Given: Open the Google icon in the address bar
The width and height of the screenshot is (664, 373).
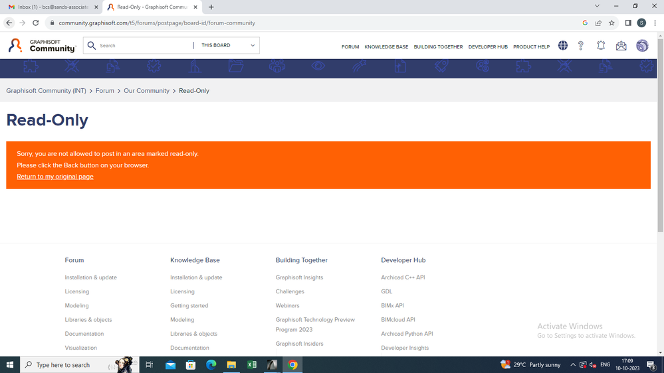Looking at the screenshot, I should 585,23.
